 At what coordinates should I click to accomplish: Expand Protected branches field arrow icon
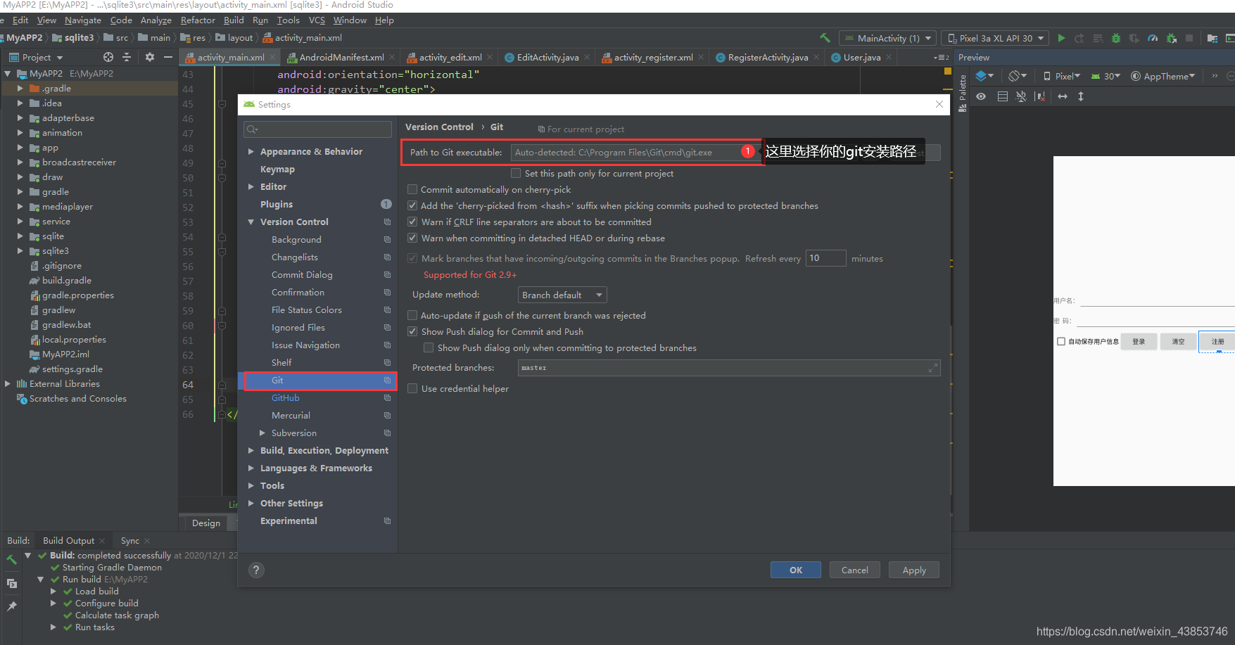(x=933, y=368)
